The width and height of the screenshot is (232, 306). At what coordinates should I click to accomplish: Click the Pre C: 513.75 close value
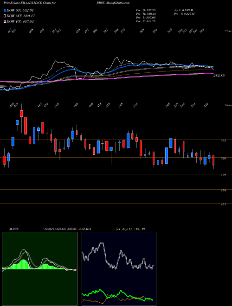[x=146, y=21]
